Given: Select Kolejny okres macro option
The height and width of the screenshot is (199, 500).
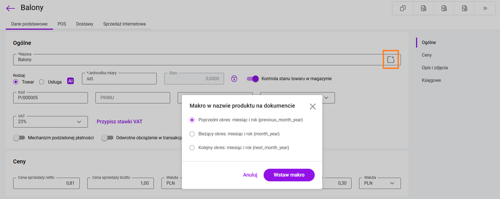Looking at the screenshot, I should pyautogui.click(x=192, y=148).
